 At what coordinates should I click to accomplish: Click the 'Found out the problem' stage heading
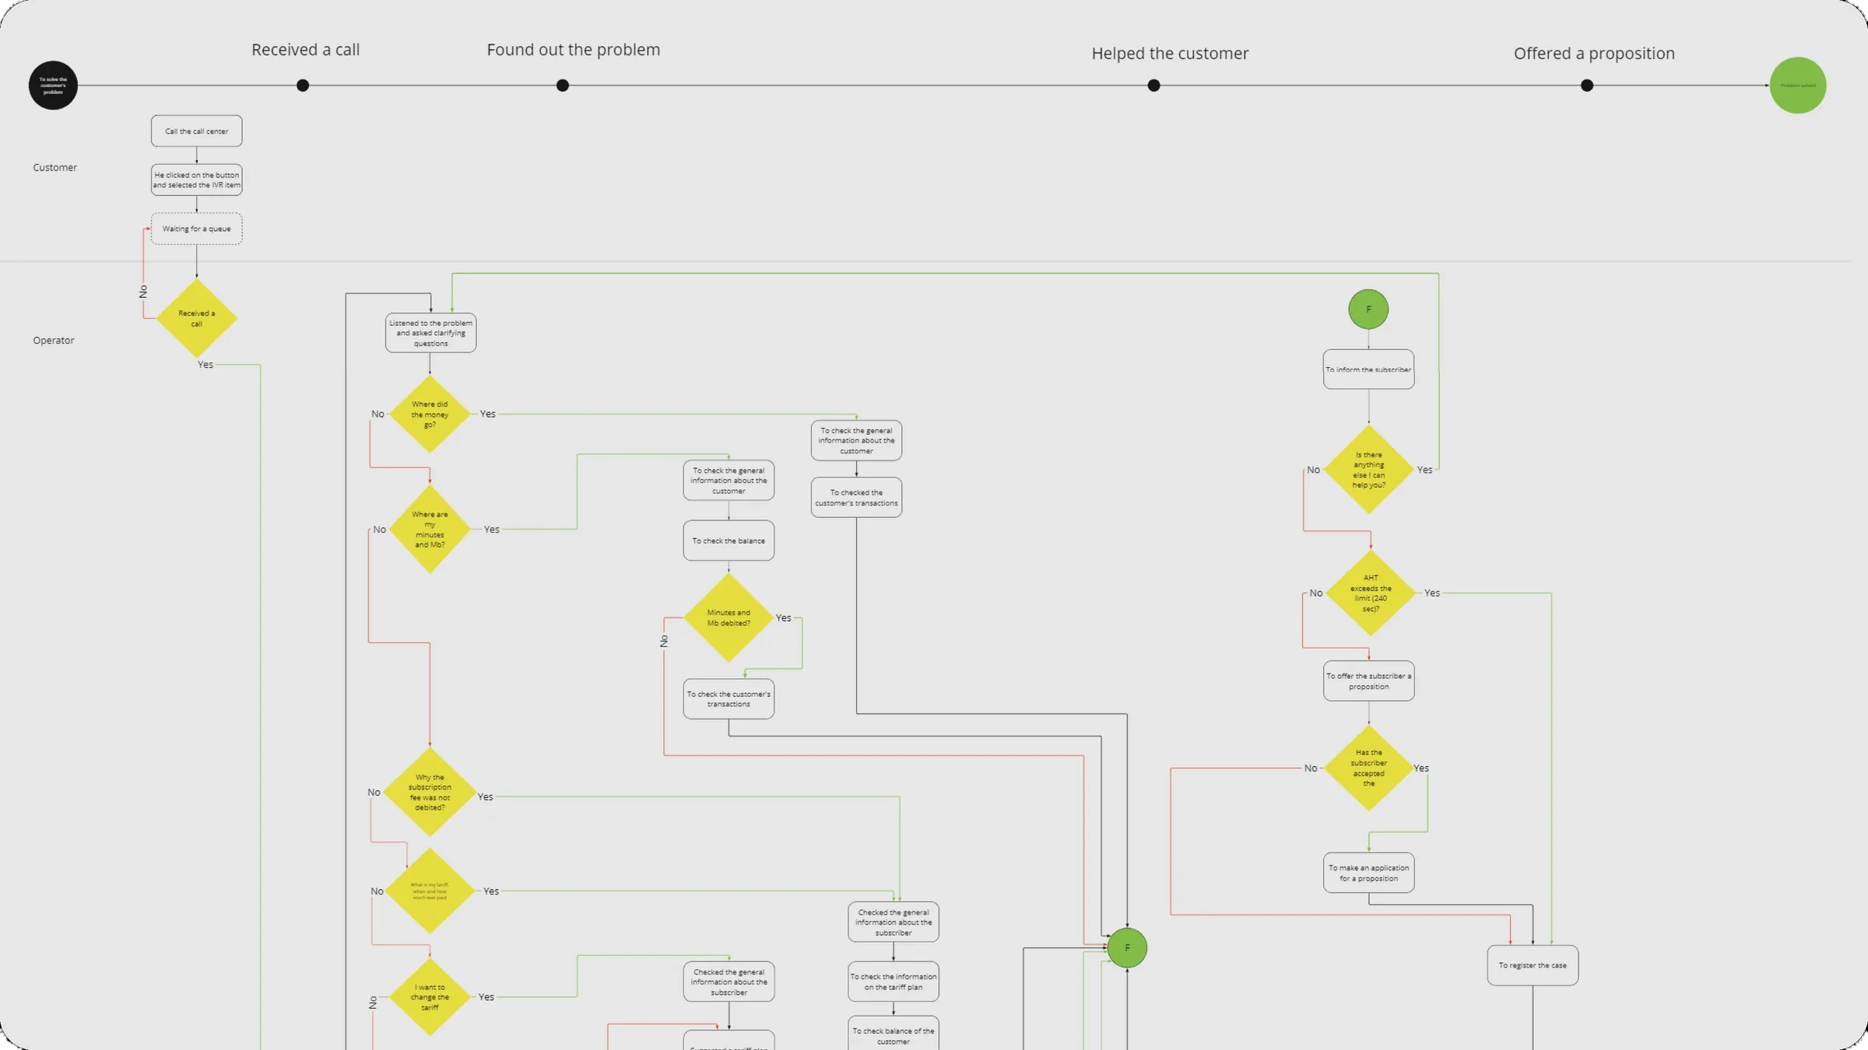click(x=573, y=50)
